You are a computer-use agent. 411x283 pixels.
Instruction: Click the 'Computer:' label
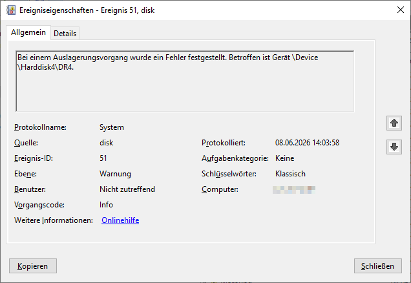click(220, 189)
